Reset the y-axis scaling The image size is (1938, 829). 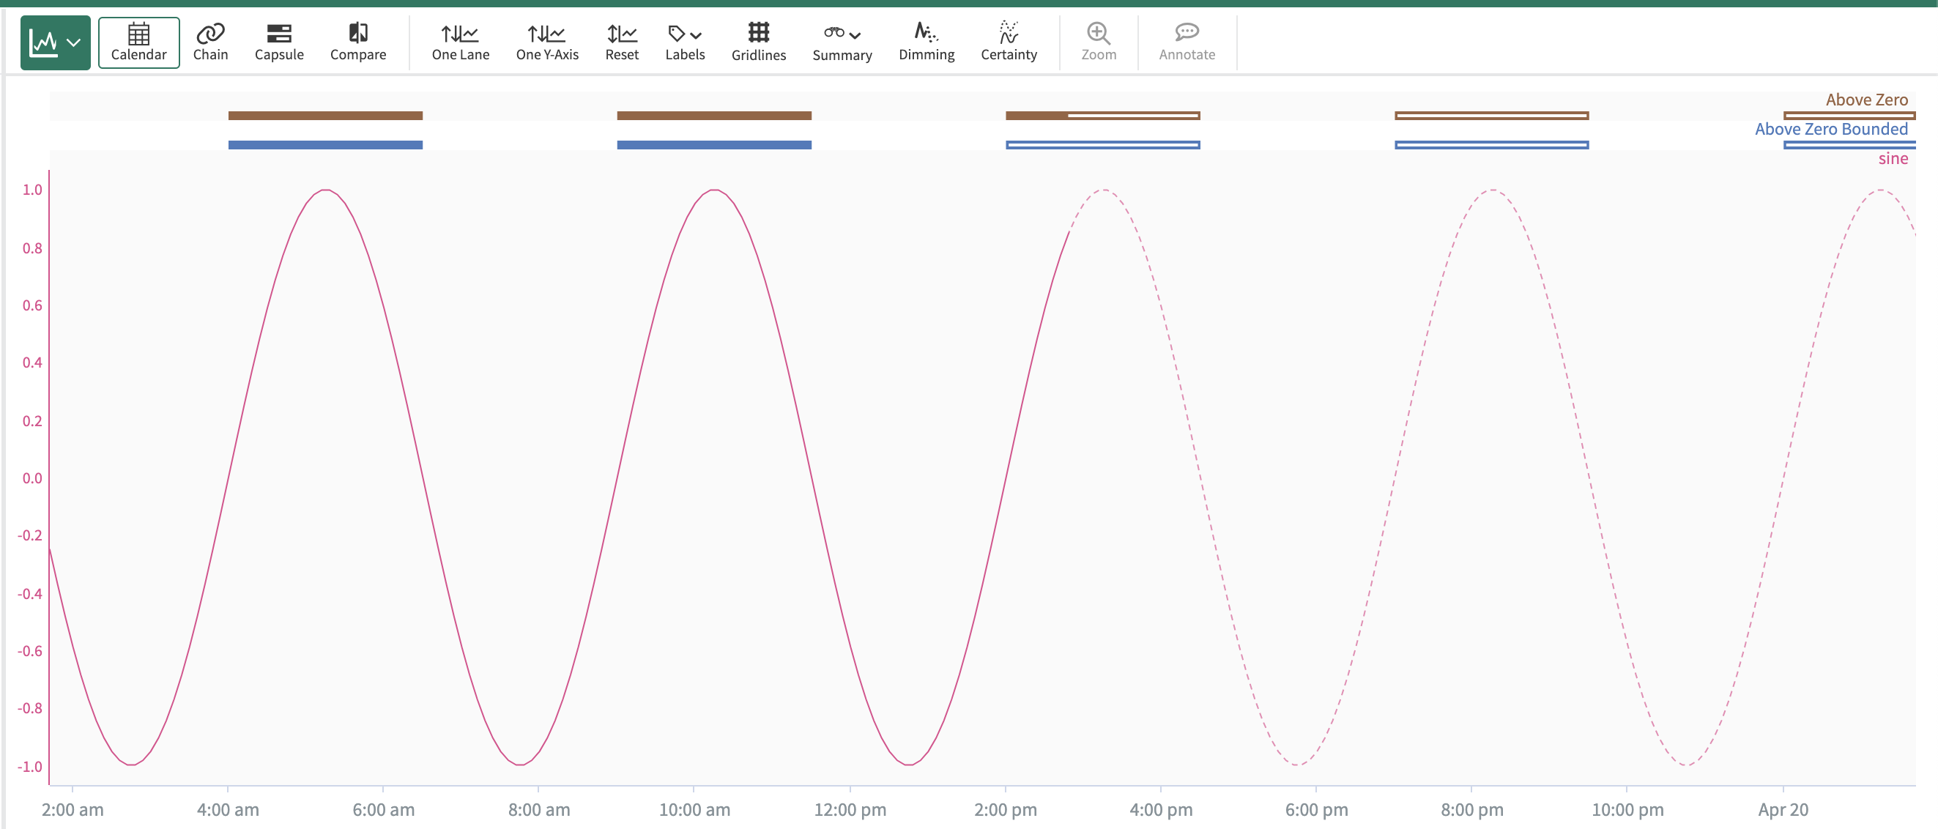pos(621,43)
